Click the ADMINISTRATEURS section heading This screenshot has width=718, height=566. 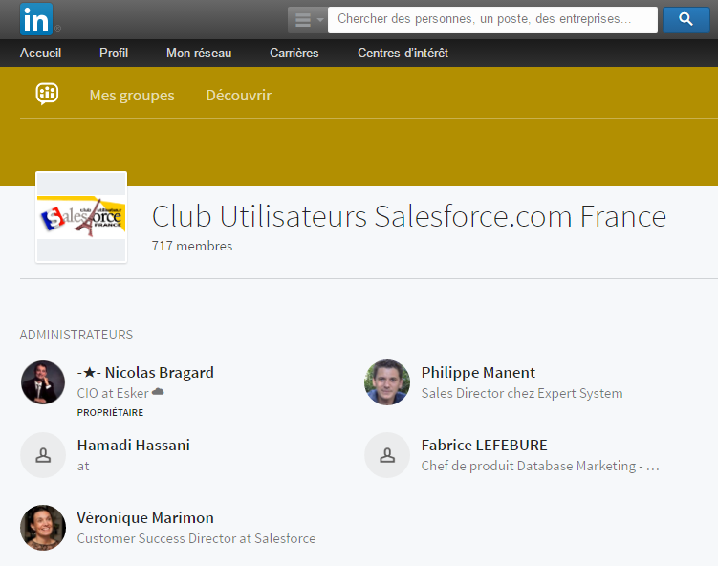click(76, 335)
